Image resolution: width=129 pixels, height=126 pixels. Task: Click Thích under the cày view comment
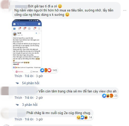18,98
